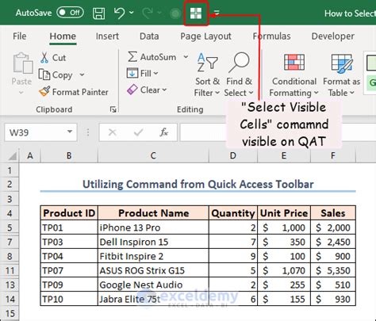Viewport: 376px width, 321px height.
Task: Expand the Paste options arrow
Action: point(21,93)
